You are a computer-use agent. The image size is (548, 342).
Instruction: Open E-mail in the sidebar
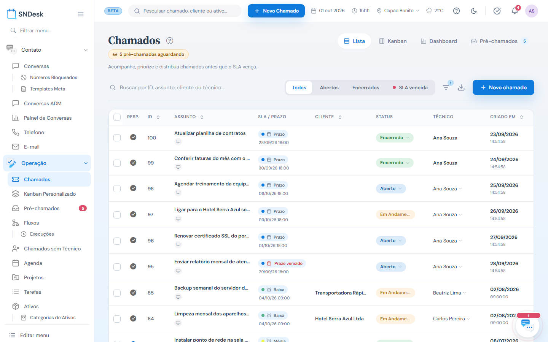click(32, 147)
